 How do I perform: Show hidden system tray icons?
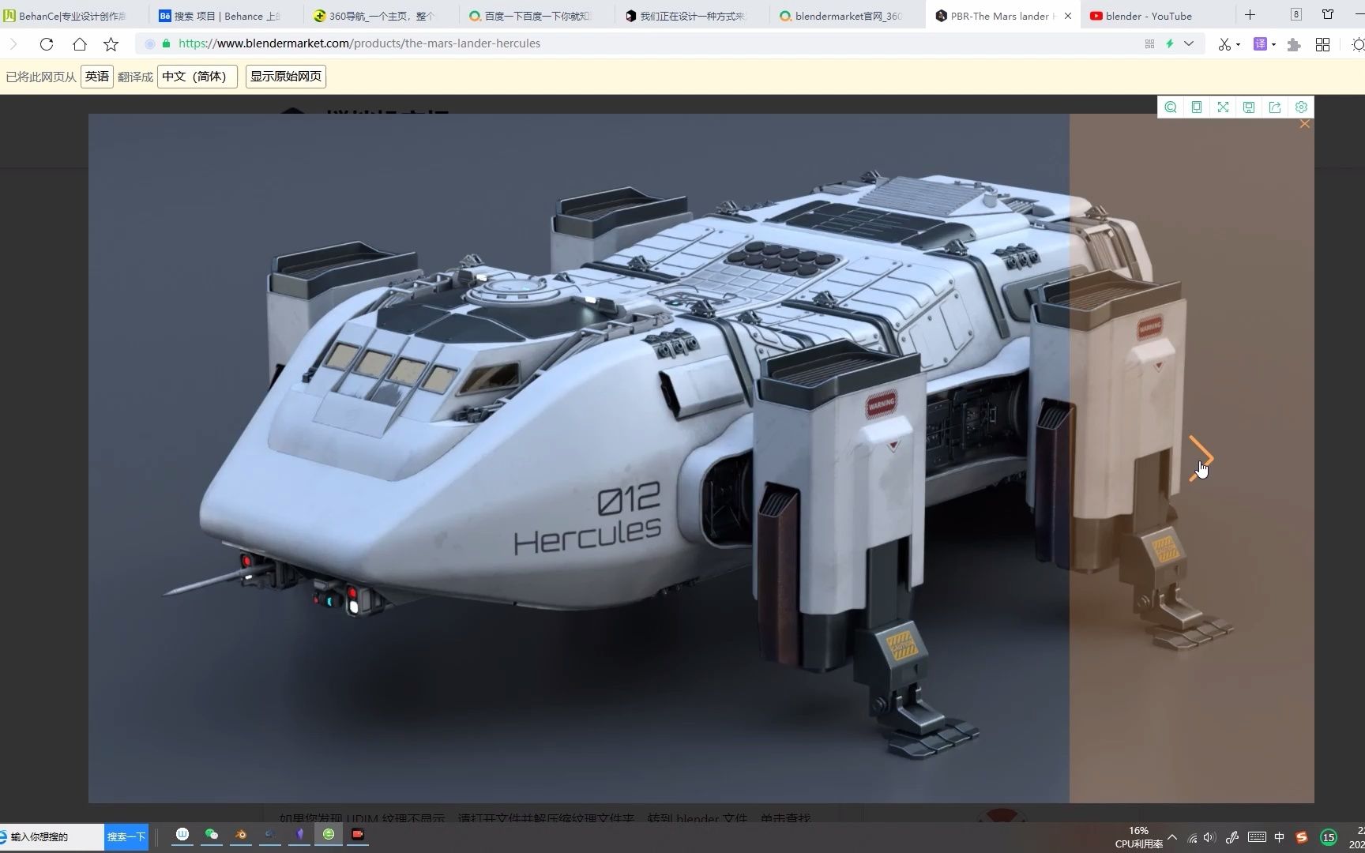(1173, 837)
